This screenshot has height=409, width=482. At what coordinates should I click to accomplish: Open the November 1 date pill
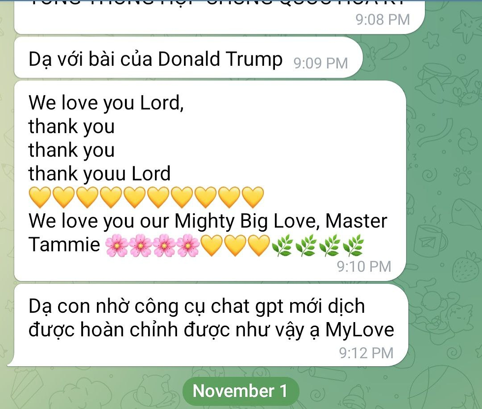(241, 391)
